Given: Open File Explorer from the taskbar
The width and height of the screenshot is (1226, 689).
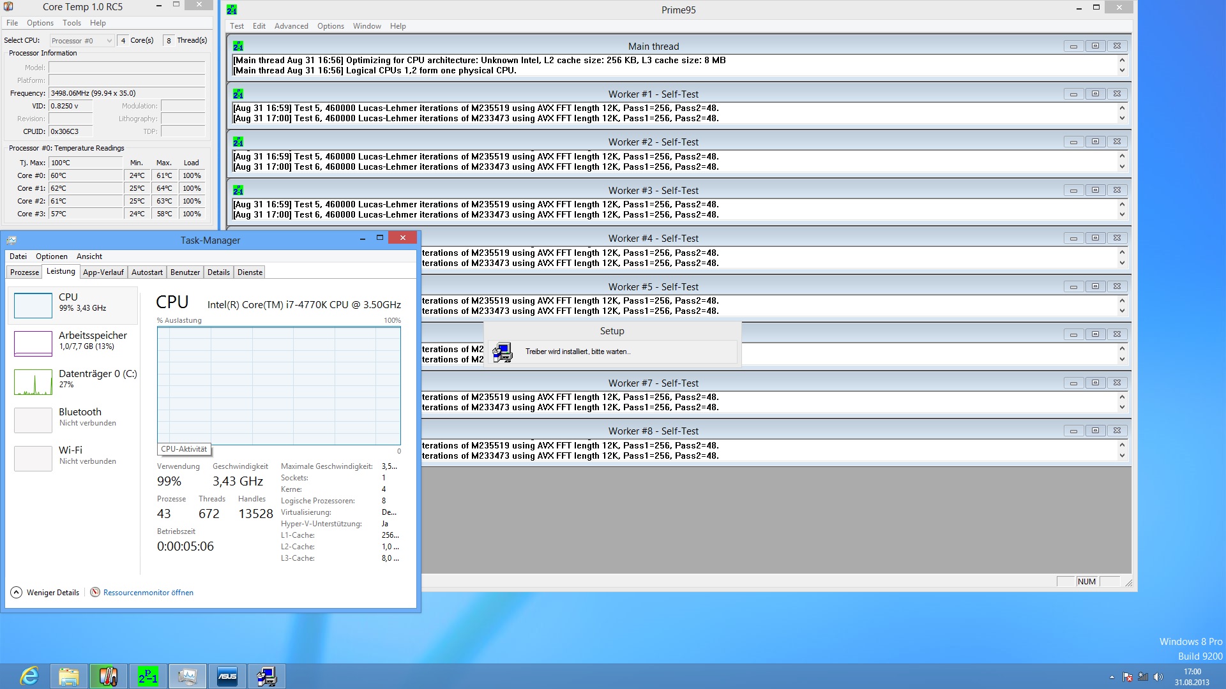Looking at the screenshot, I should tap(69, 676).
